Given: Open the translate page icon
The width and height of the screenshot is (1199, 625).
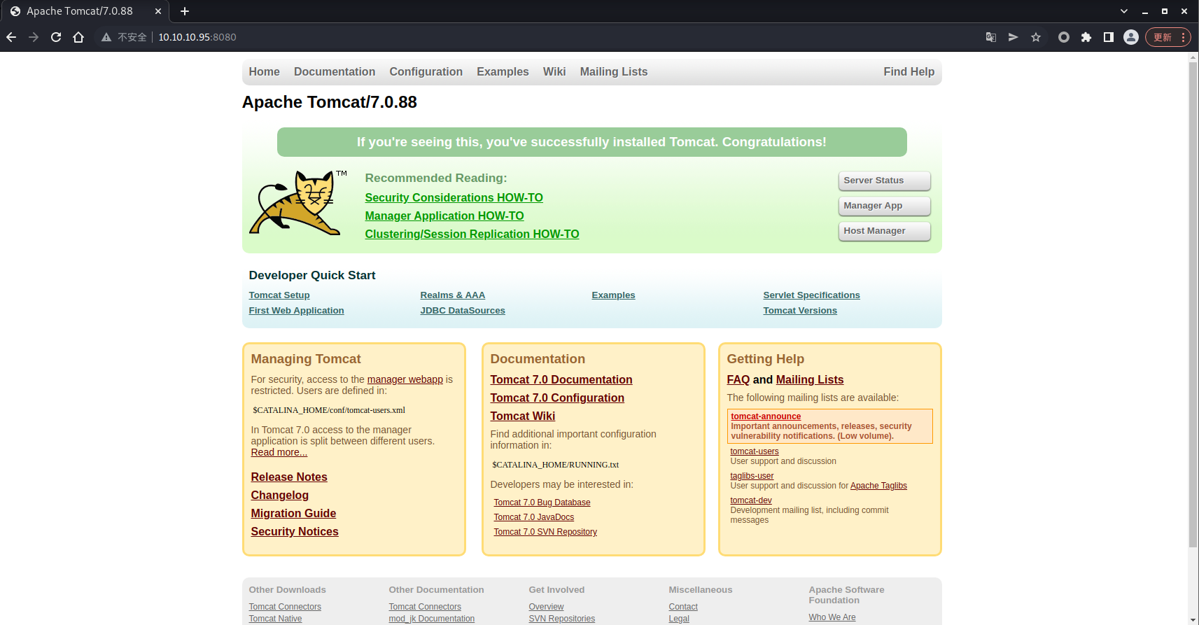Looking at the screenshot, I should (x=991, y=37).
